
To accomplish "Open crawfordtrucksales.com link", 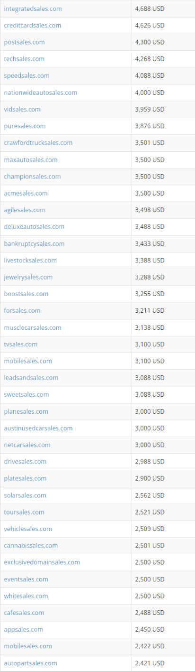I will coord(38,143).
